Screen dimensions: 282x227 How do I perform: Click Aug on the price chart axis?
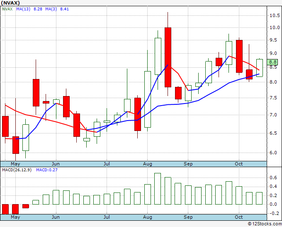pos(148,164)
